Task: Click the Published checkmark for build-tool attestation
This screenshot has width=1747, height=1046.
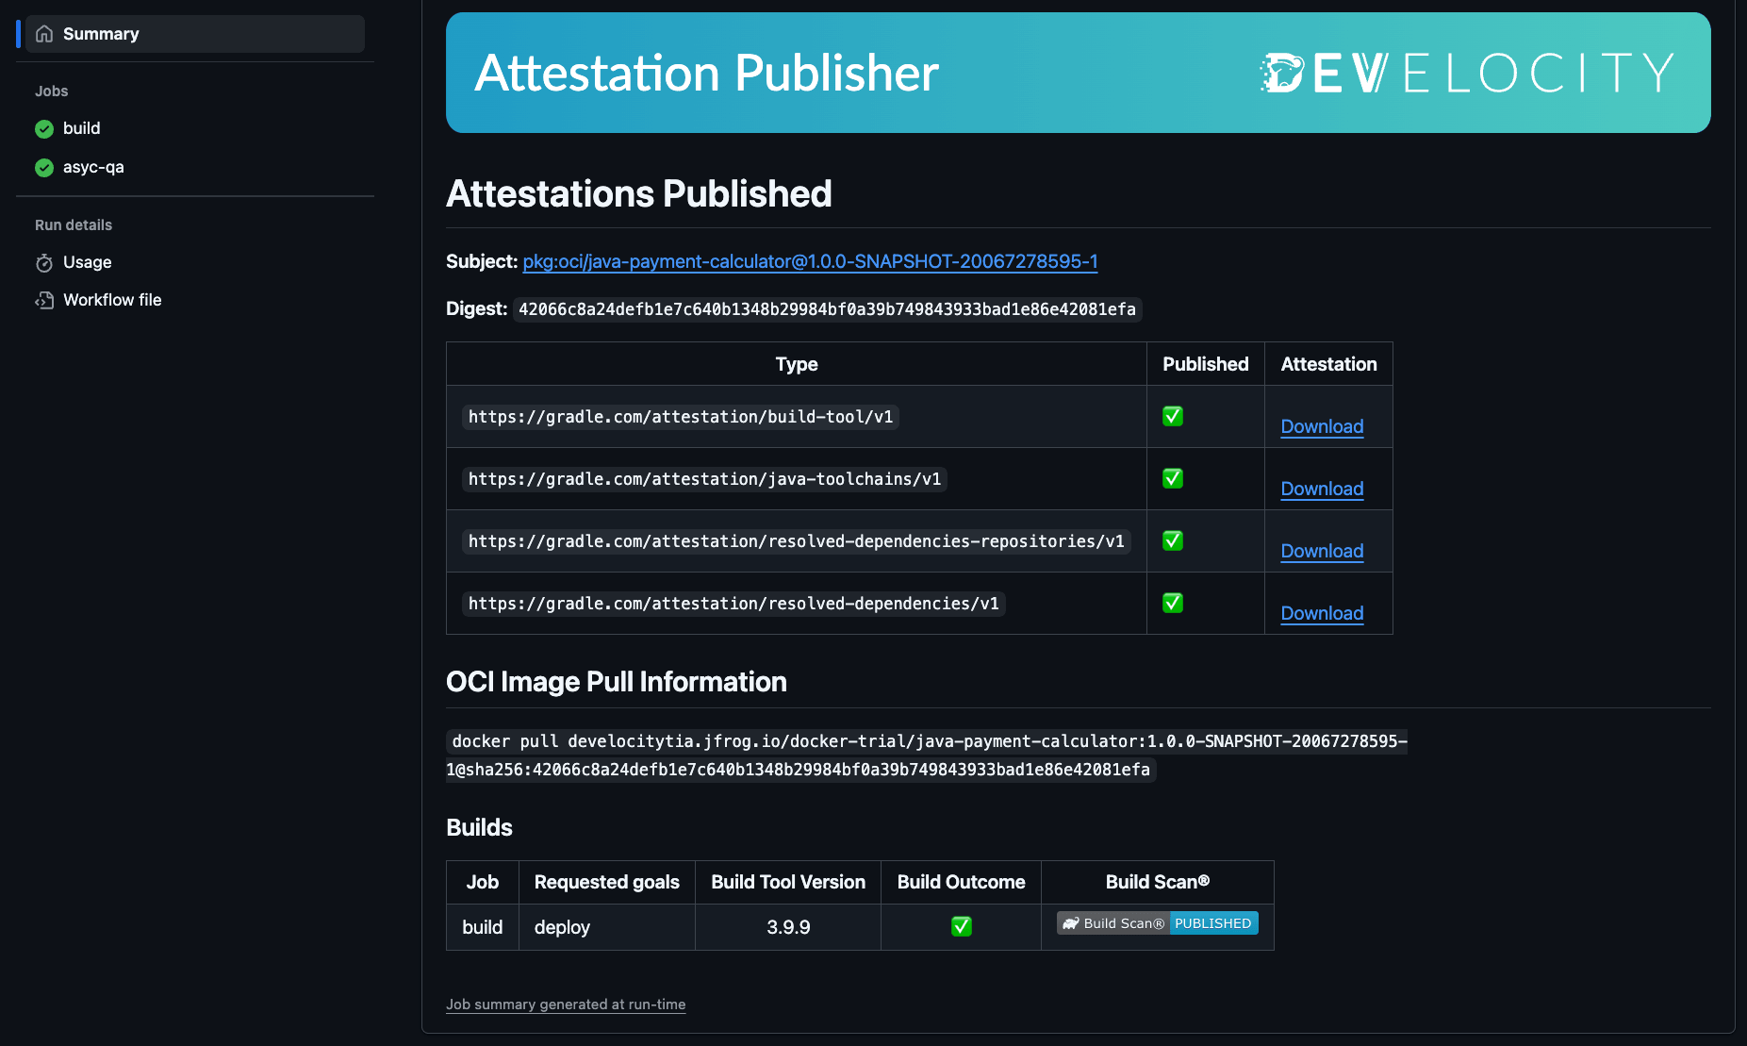Action: (x=1172, y=416)
